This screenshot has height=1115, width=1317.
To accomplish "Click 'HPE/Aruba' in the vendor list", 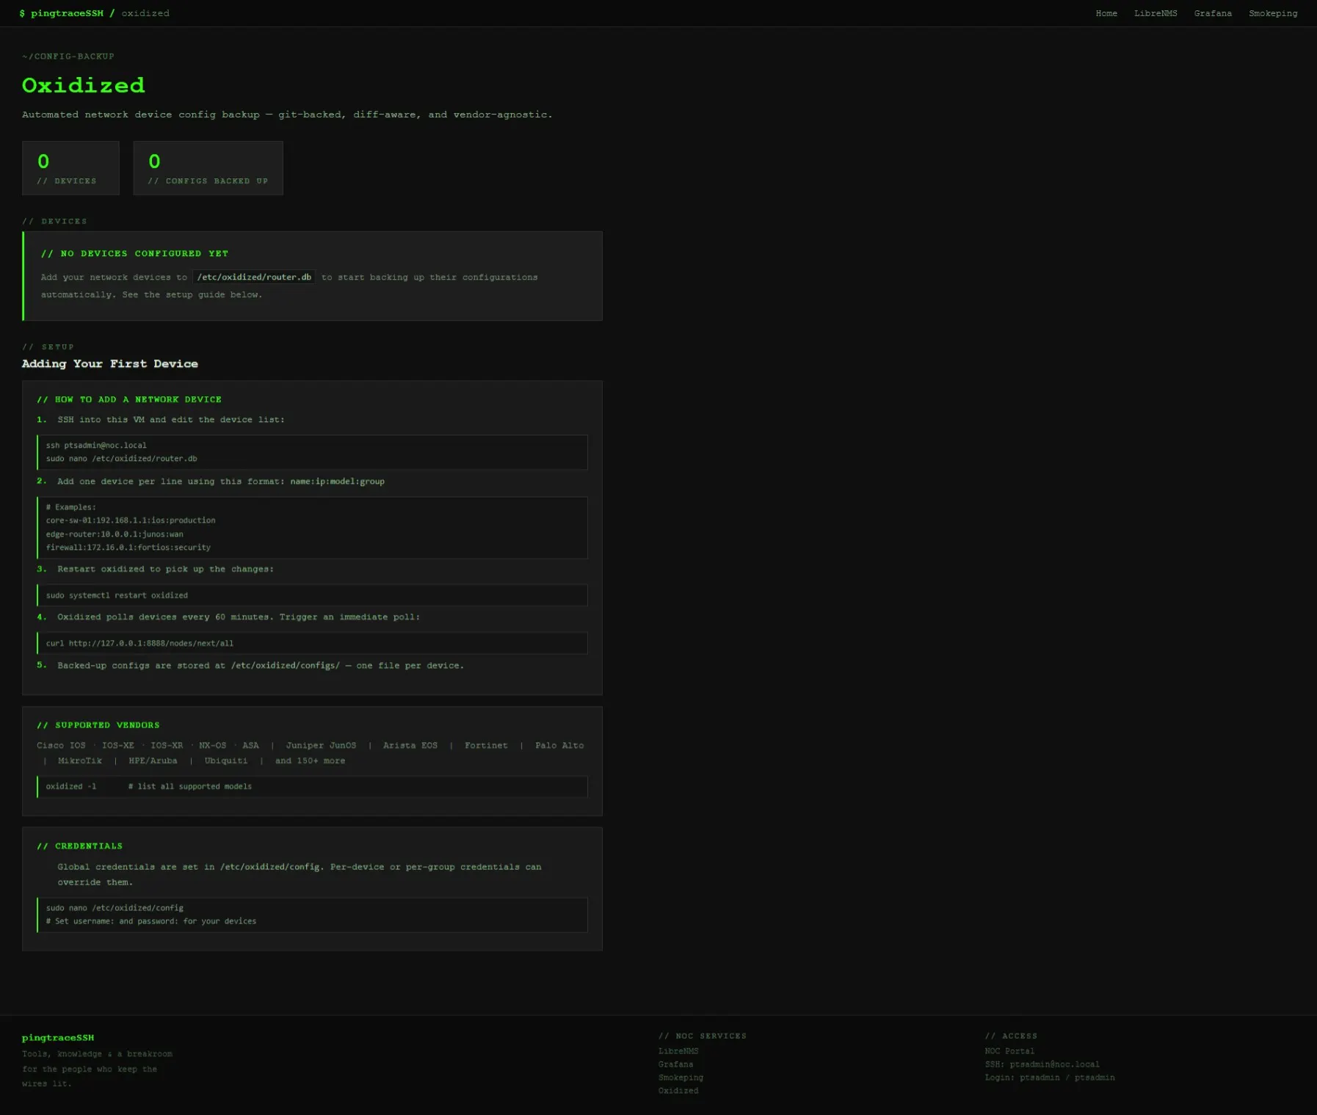I will click(153, 760).
